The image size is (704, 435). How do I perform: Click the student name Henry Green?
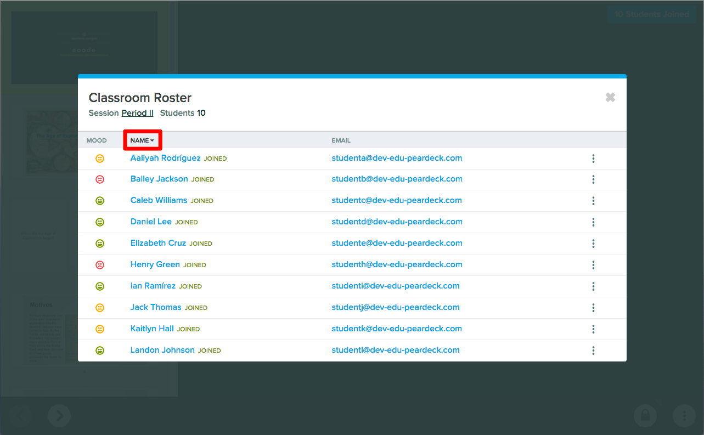(155, 264)
